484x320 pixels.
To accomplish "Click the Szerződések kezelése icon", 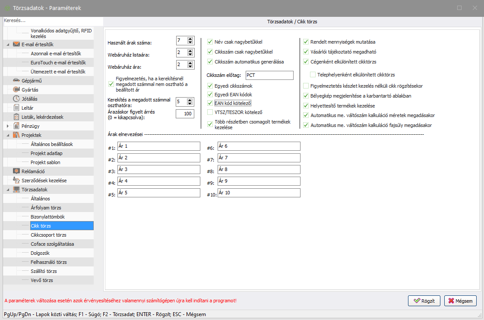I will point(16,181).
